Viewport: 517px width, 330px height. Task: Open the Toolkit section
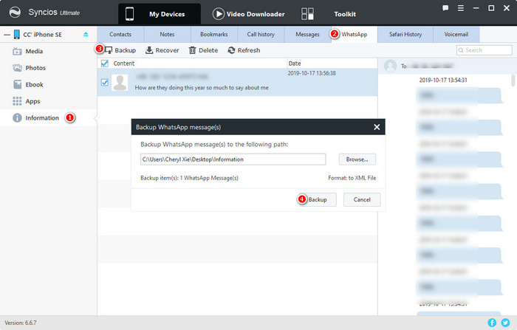tap(345, 14)
